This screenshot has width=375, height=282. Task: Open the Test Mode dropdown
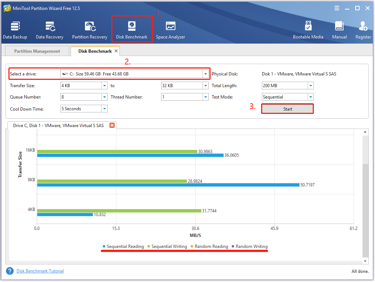311,97
